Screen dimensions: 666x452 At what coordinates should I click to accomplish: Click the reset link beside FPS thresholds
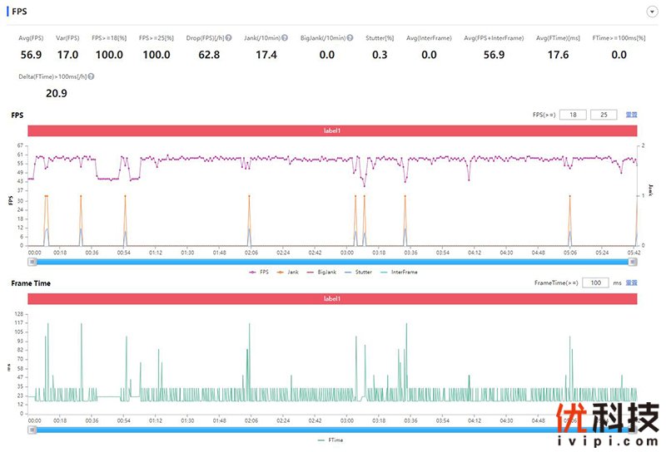632,115
